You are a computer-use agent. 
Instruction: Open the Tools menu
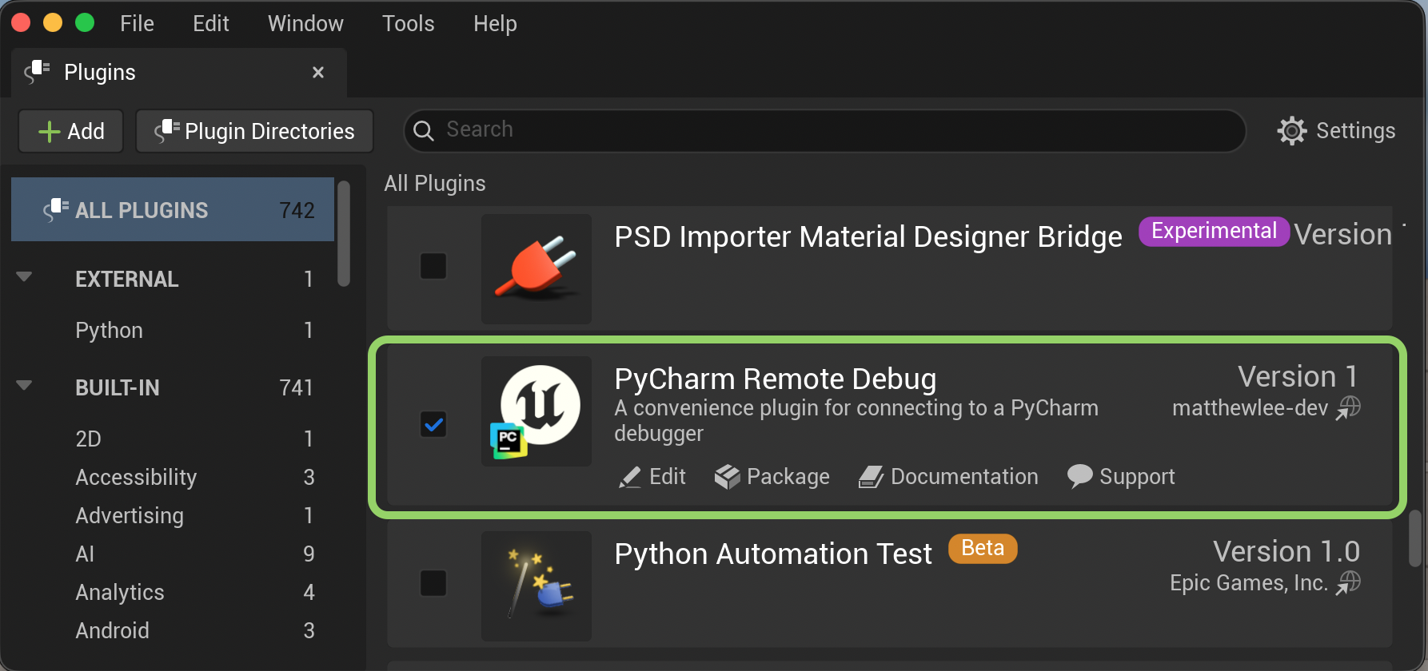pos(409,24)
